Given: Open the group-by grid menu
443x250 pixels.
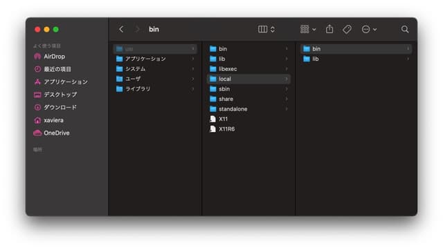Looking at the screenshot, I should (x=308, y=29).
